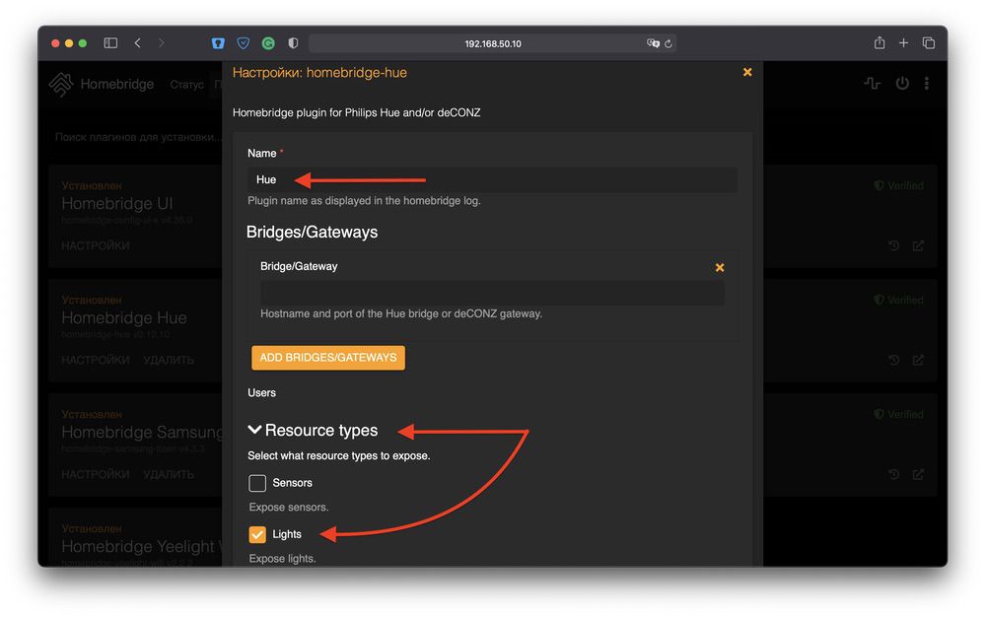Click history icon on Homebridge Samsung card
The height and width of the screenshot is (617, 986).
(893, 474)
